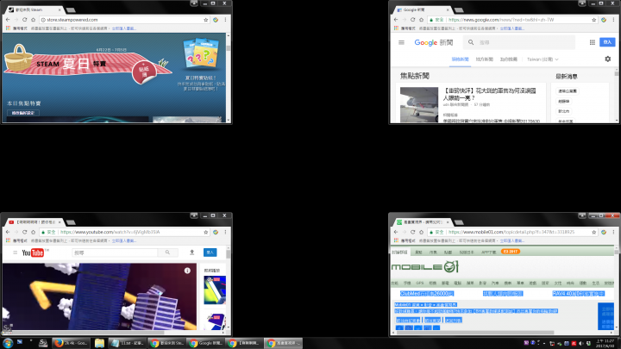This screenshot has width=621, height=349.
Task: Click the YouTube search field
Action: tap(115, 252)
